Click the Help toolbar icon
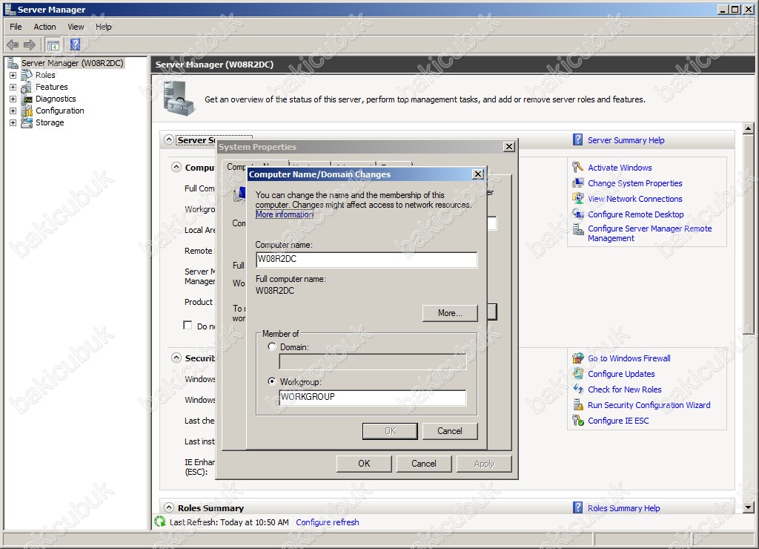 pyautogui.click(x=75, y=45)
